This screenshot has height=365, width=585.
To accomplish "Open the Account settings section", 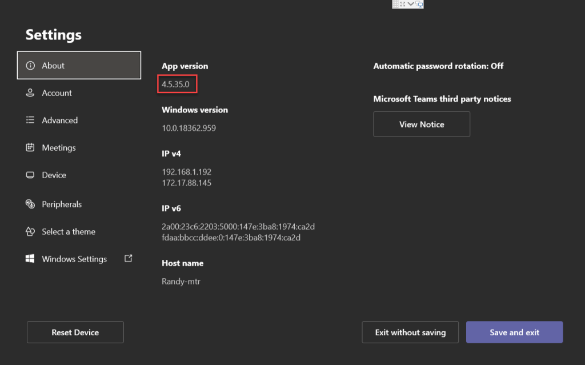I will [x=57, y=93].
